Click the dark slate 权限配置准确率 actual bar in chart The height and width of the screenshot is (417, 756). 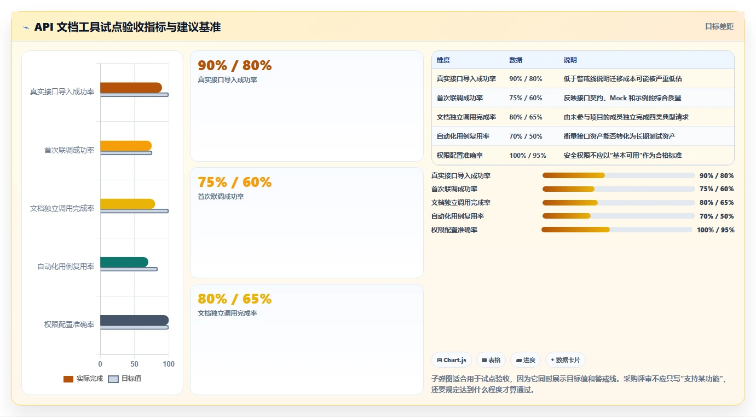click(x=134, y=320)
